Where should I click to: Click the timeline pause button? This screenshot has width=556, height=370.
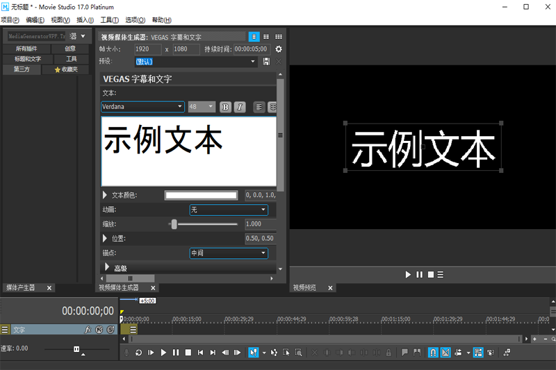176,353
